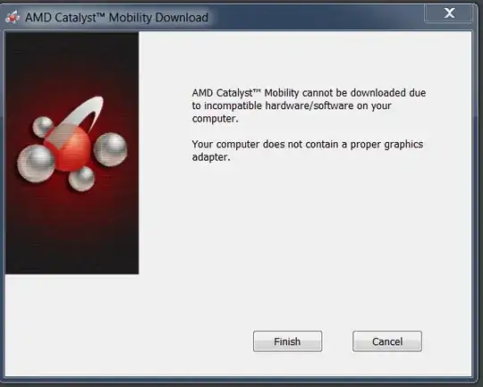Click the 'proper graphics adapter' message text
Screen dimensions: 483x387
(308, 150)
